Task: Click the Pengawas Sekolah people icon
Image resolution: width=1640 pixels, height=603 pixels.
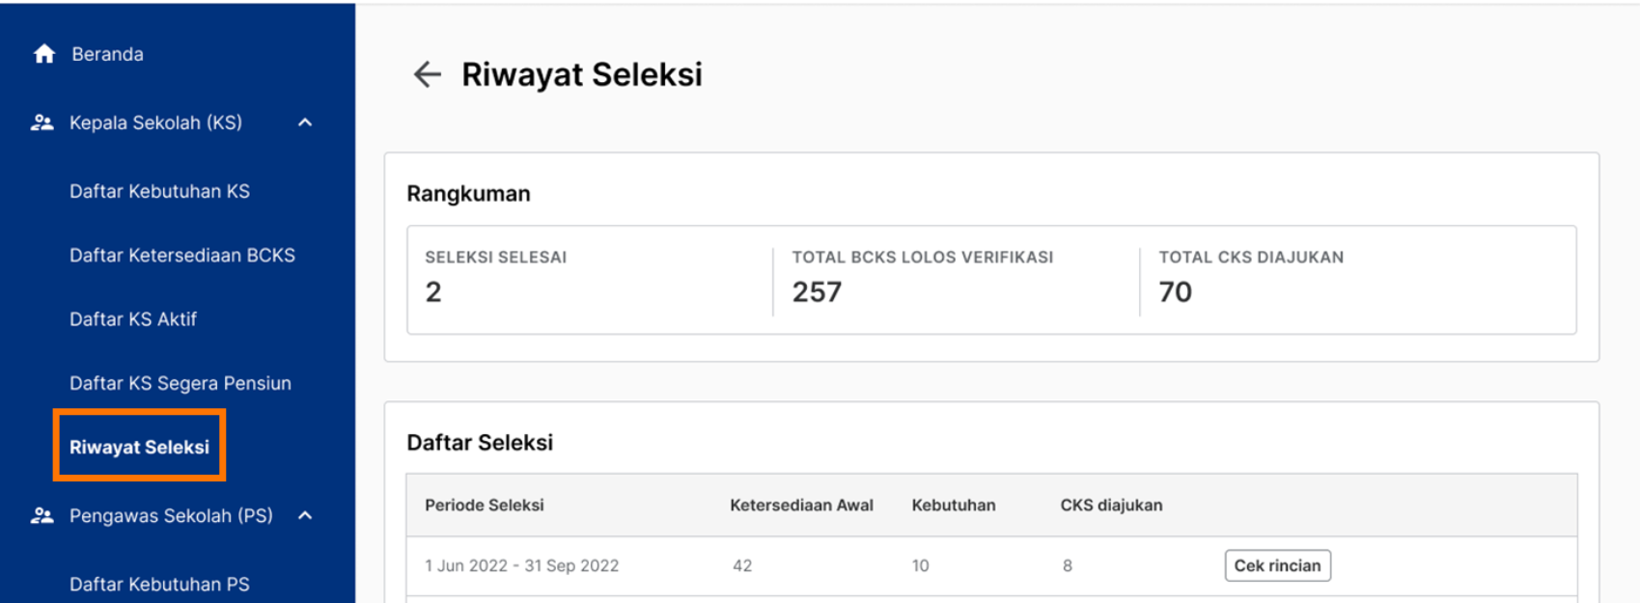Action: point(42,515)
